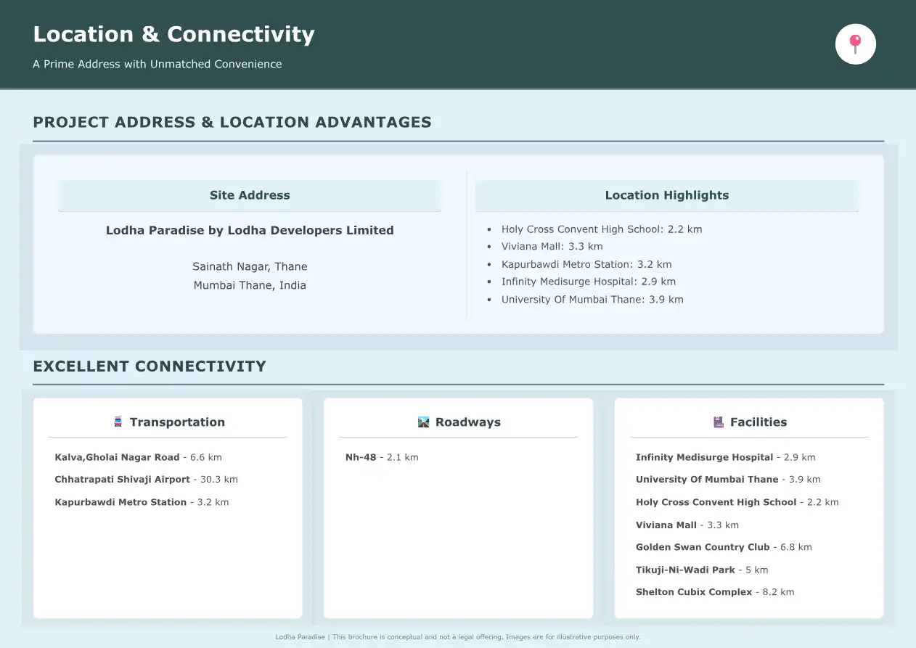
Task: Click the pink location pin icon
Action: [855, 44]
